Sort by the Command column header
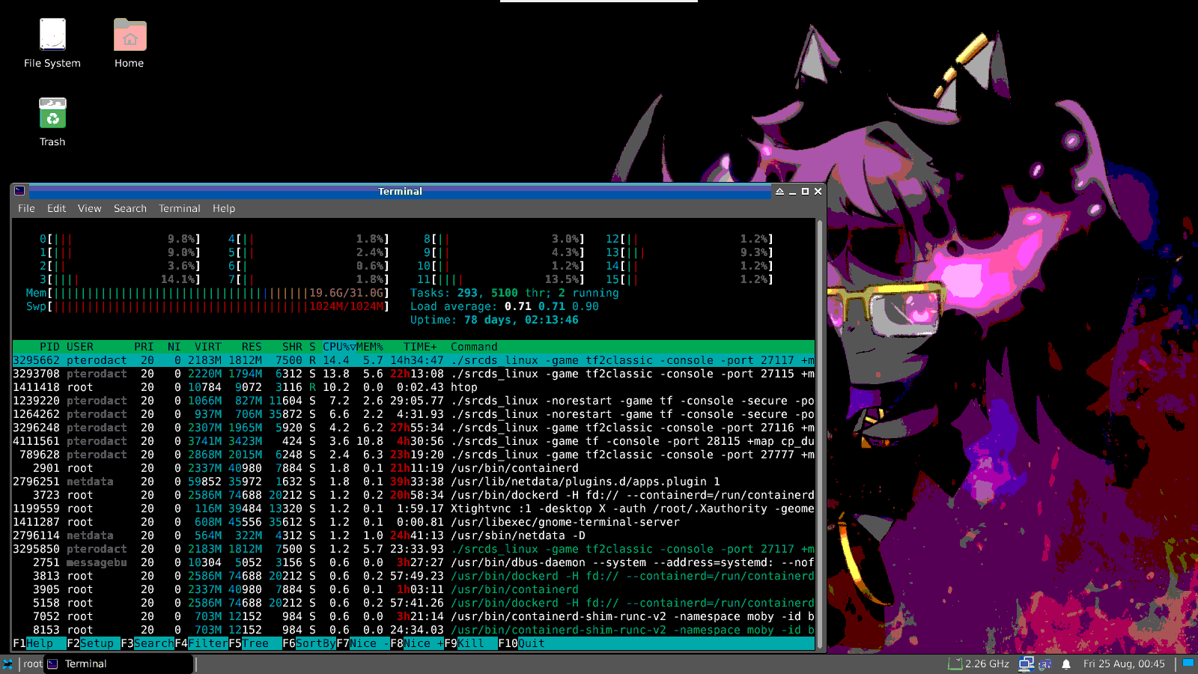1198x674 pixels. (474, 347)
